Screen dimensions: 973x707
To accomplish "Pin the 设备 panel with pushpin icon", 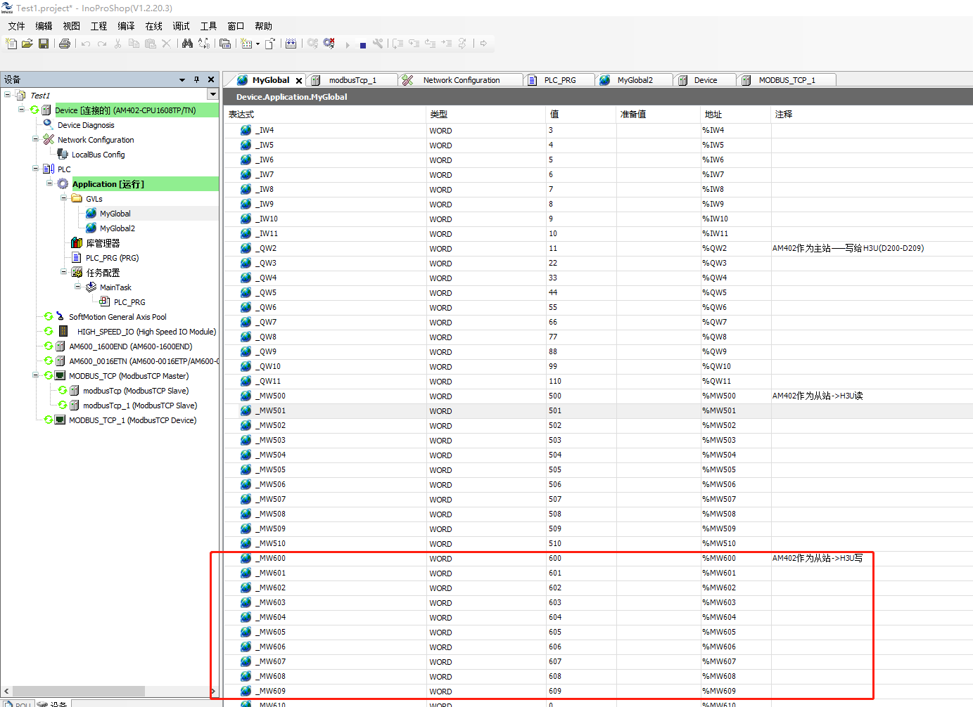I will point(196,79).
